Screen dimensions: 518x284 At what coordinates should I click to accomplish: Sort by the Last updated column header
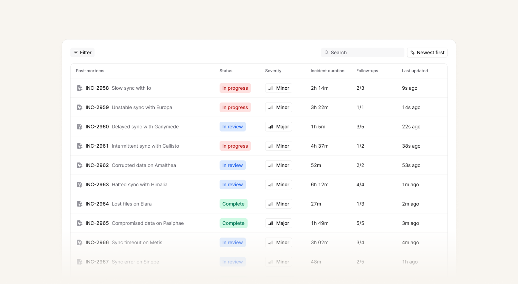pos(415,71)
